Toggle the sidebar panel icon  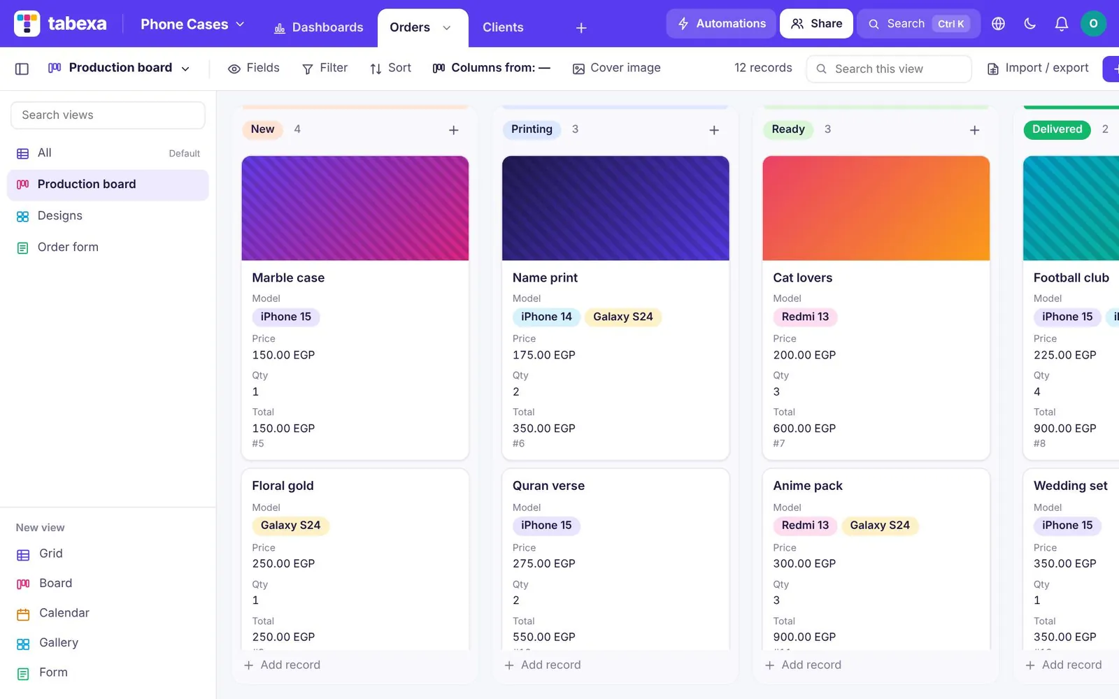(22, 69)
